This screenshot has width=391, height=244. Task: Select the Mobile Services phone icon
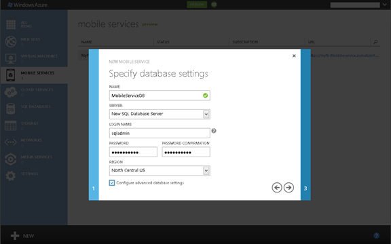pyautogui.click(x=10, y=75)
